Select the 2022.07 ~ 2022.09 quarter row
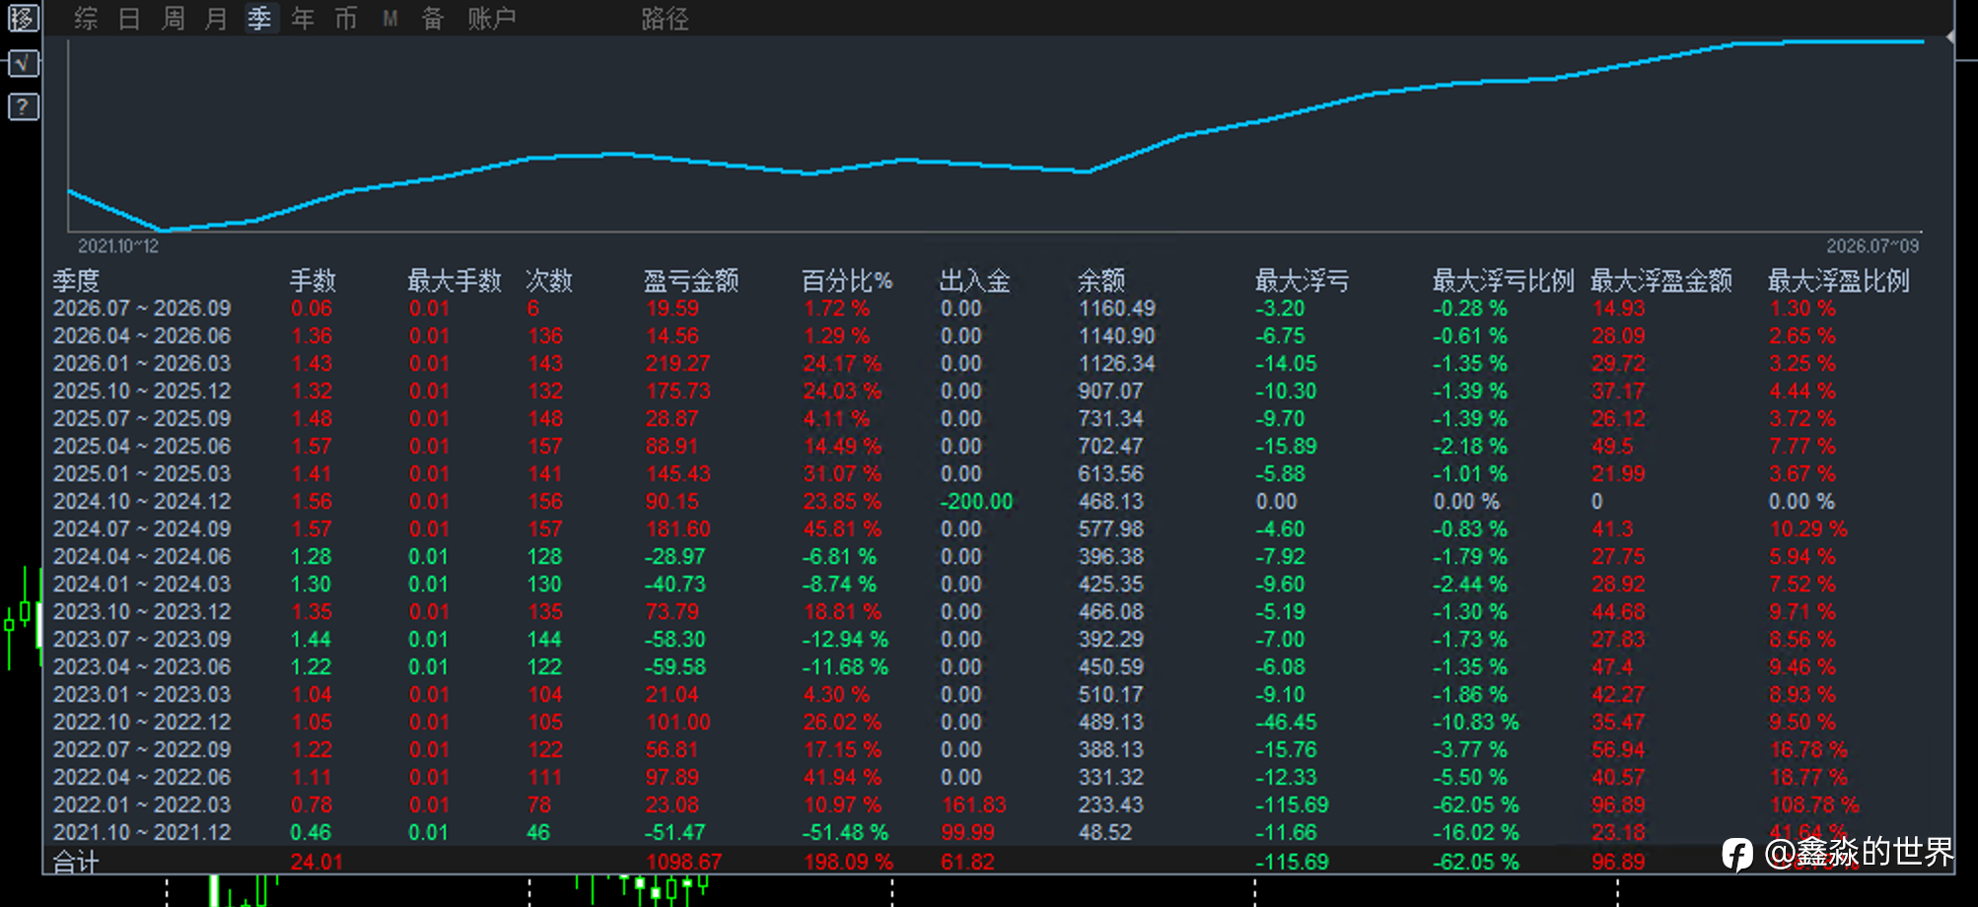 click(x=998, y=750)
